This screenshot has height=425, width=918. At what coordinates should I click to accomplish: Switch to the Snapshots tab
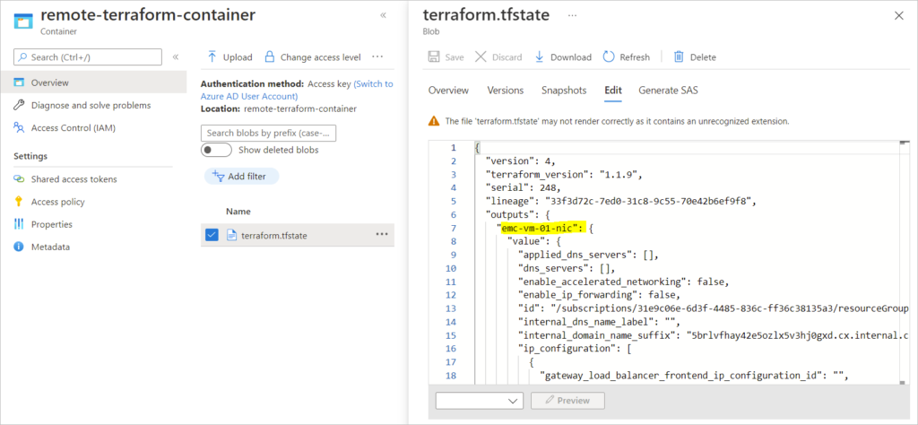pyautogui.click(x=564, y=91)
